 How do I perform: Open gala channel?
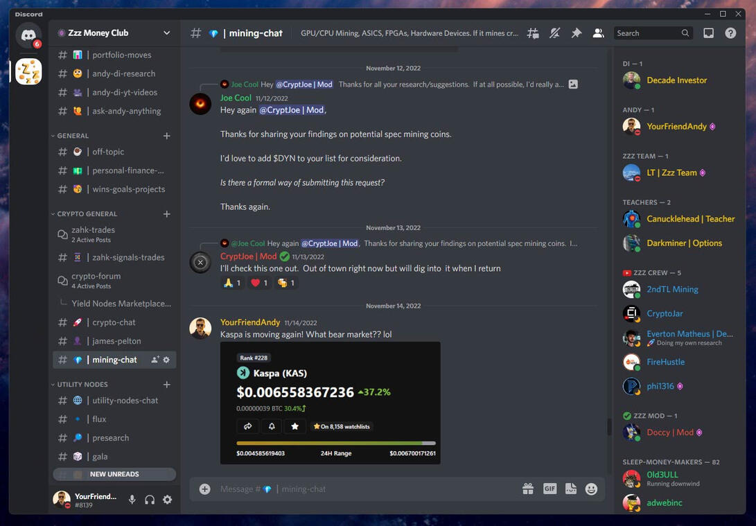tap(114, 457)
